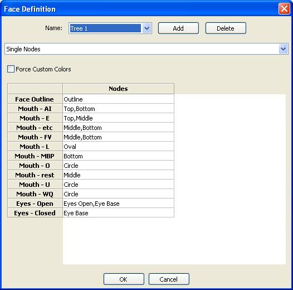The height and width of the screenshot is (290, 293).
Task: Click the Add button
Action: [178, 28]
